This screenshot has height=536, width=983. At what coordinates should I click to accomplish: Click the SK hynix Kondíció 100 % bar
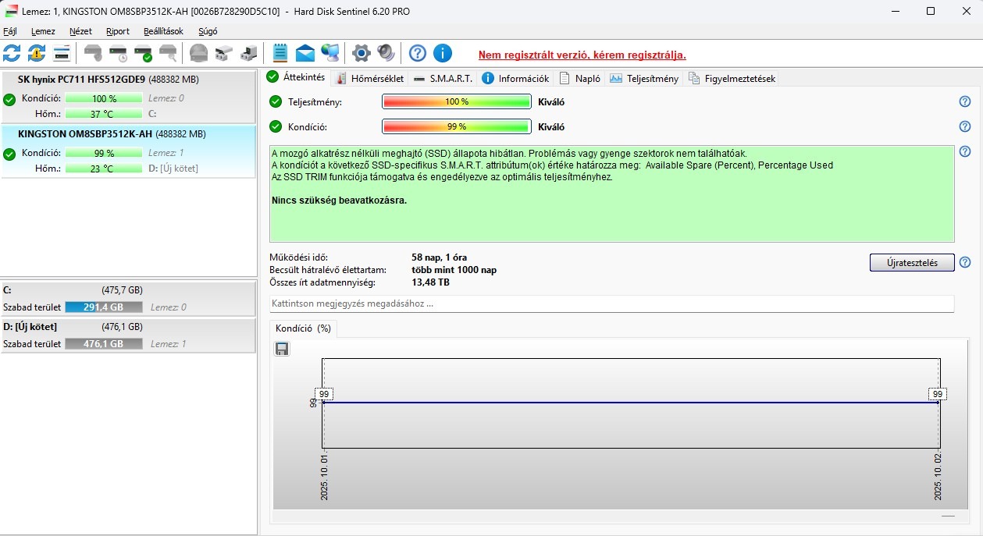pos(104,98)
